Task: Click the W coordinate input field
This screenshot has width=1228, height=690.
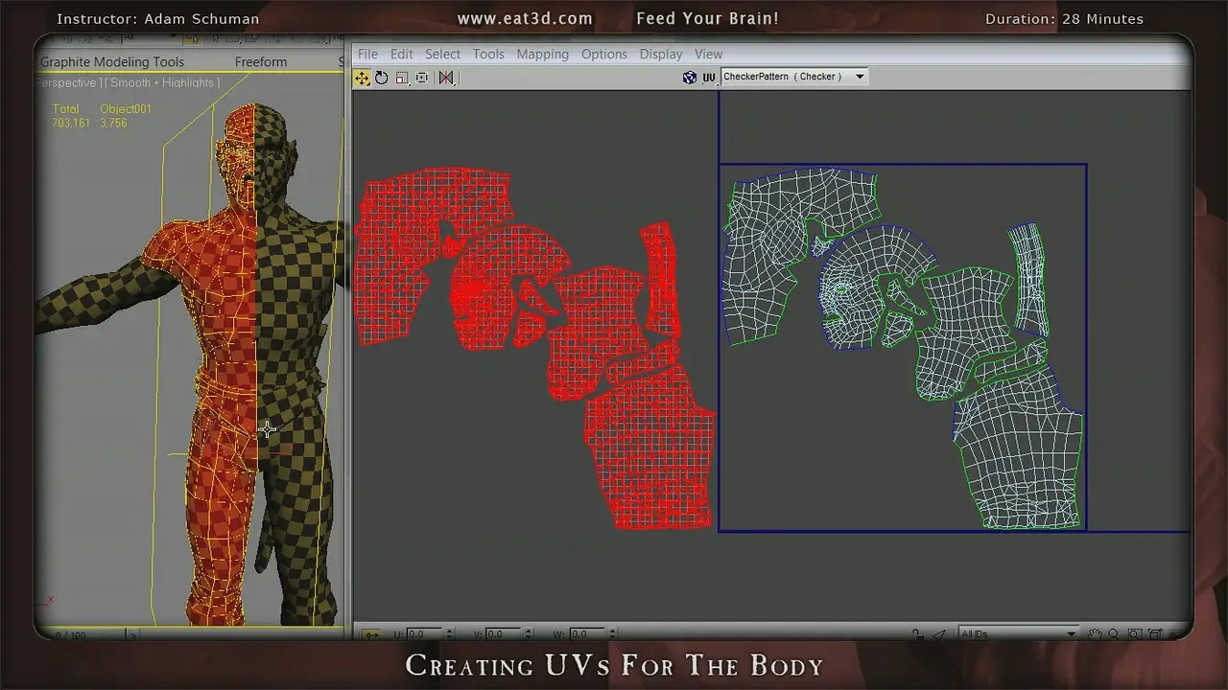Action: pos(586,633)
